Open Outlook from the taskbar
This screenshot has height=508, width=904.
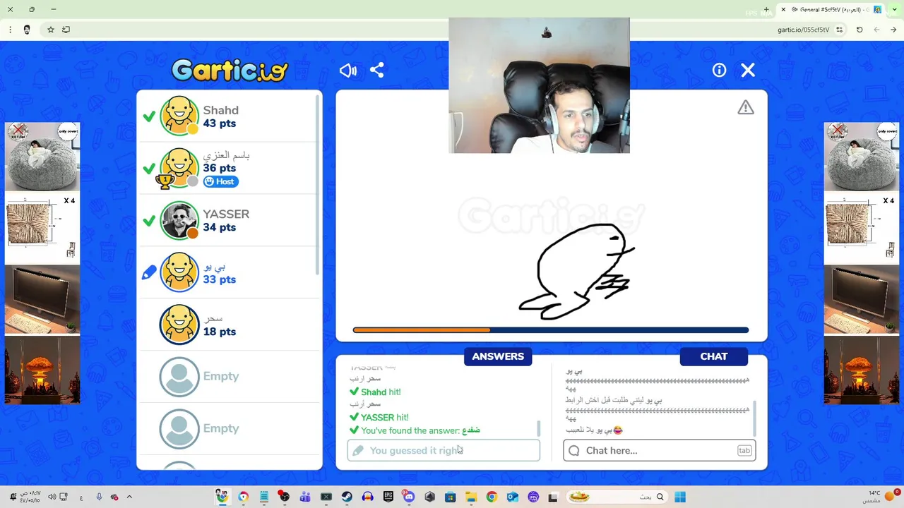(x=512, y=497)
